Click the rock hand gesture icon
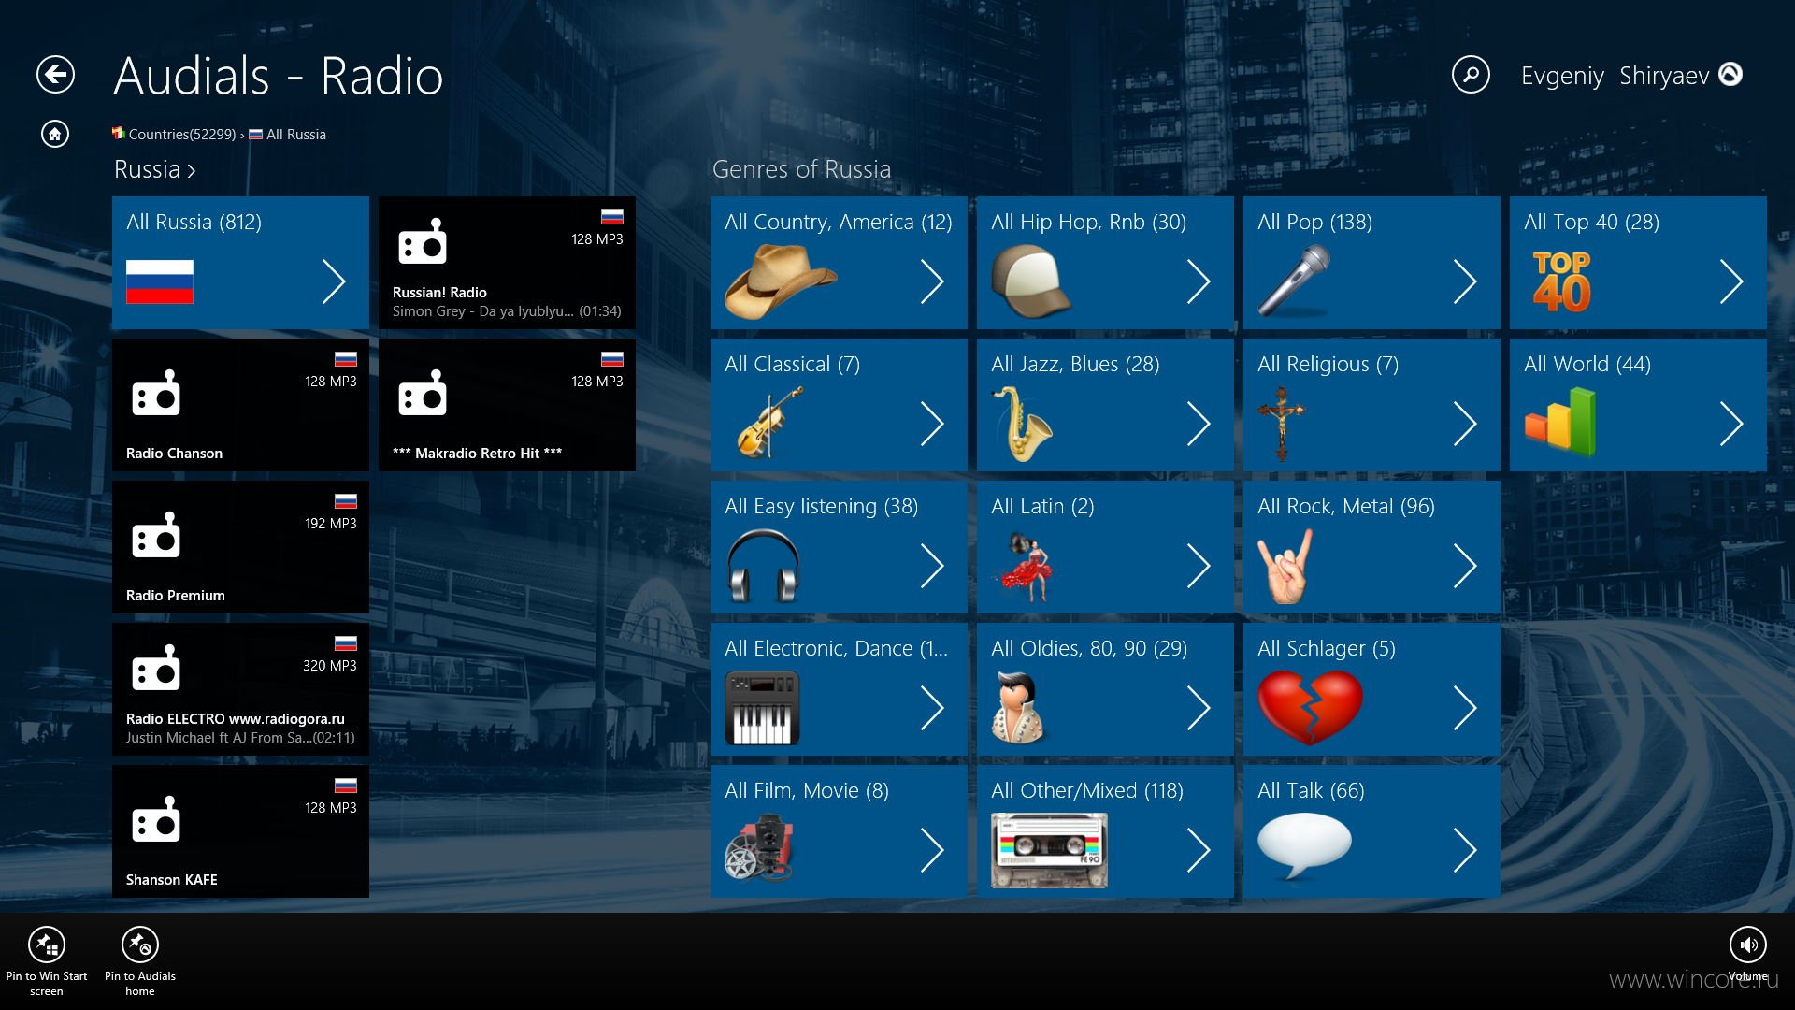Image resolution: width=1795 pixels, height=1010 pixels. click(1285, 568)
